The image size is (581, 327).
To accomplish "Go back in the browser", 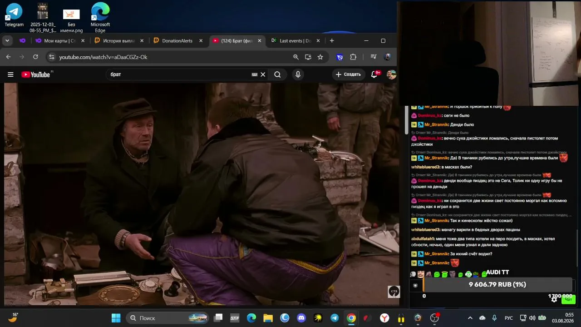I will (x=8, y=57).
